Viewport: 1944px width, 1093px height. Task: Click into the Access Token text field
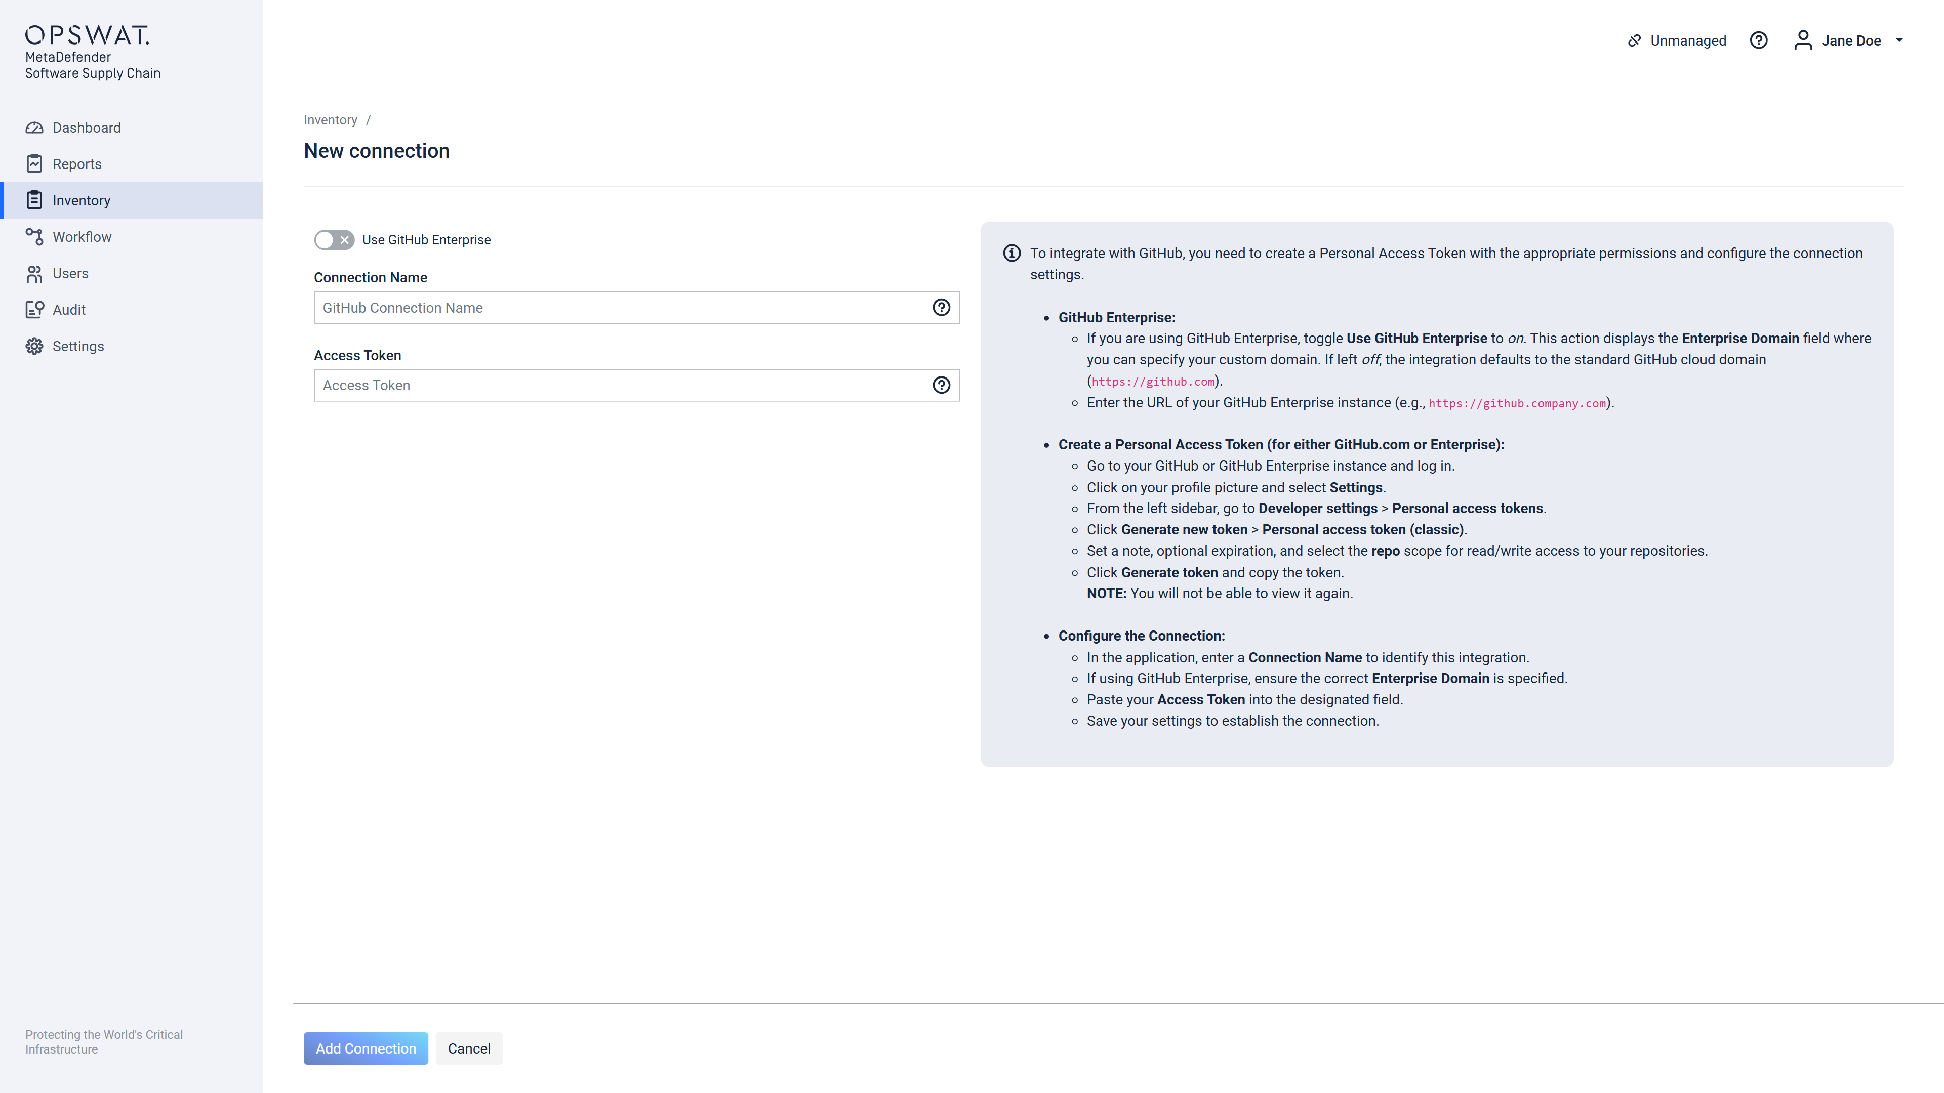[619, 386]
